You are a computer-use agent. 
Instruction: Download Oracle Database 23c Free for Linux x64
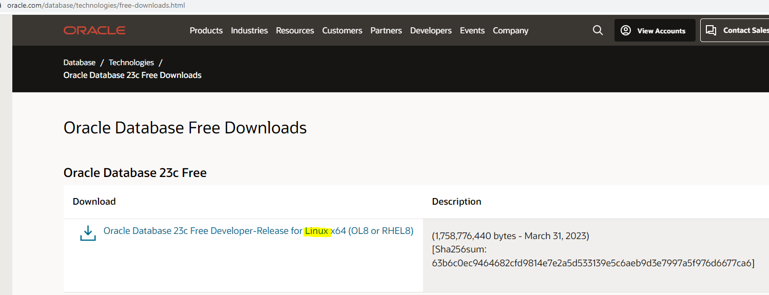[258, 231]
